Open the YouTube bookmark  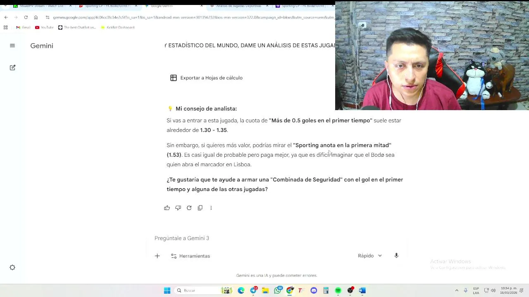(44, 28)
